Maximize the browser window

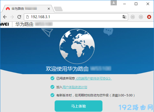pyautogui.click(x=136, y=4)
